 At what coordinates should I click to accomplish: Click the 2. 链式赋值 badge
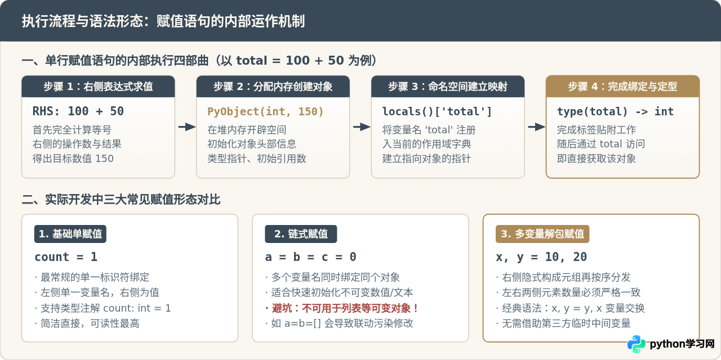point(301,234)
